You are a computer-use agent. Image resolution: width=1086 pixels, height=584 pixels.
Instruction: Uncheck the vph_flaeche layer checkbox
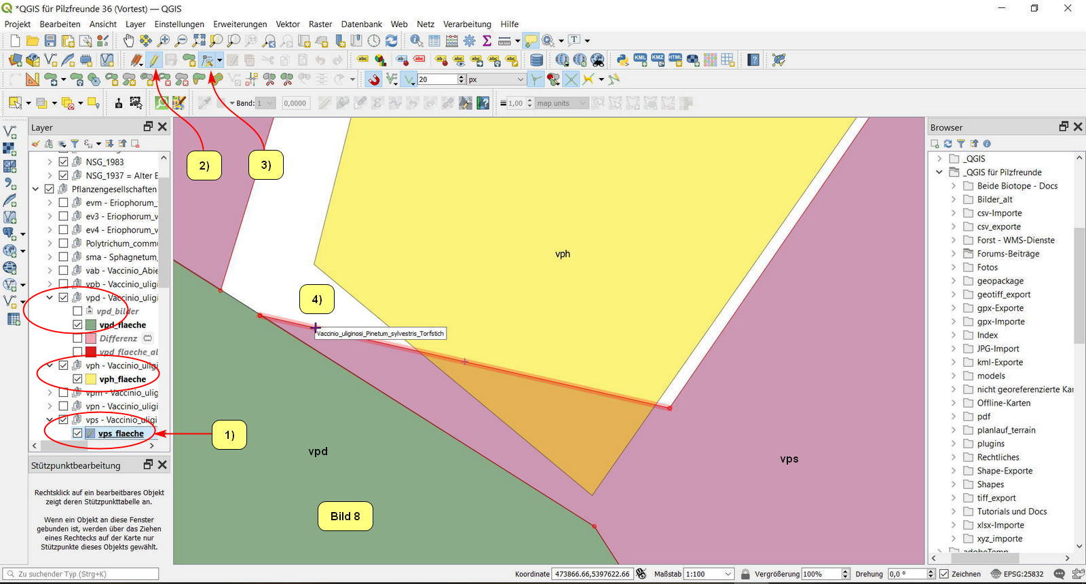(x=77, y=379)
